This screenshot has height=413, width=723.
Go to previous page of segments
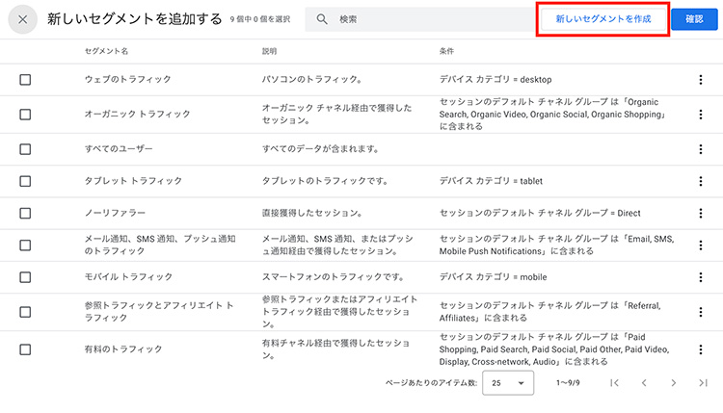(644, 382)
